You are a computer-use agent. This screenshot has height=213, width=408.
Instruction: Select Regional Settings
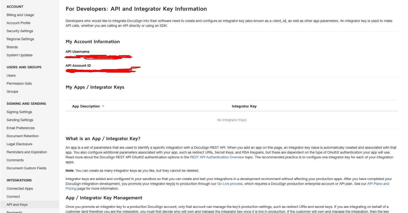coord(20,39)
